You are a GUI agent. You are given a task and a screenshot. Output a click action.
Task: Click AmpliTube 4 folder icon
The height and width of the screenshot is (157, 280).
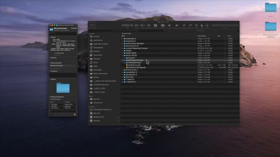(125, 39)
